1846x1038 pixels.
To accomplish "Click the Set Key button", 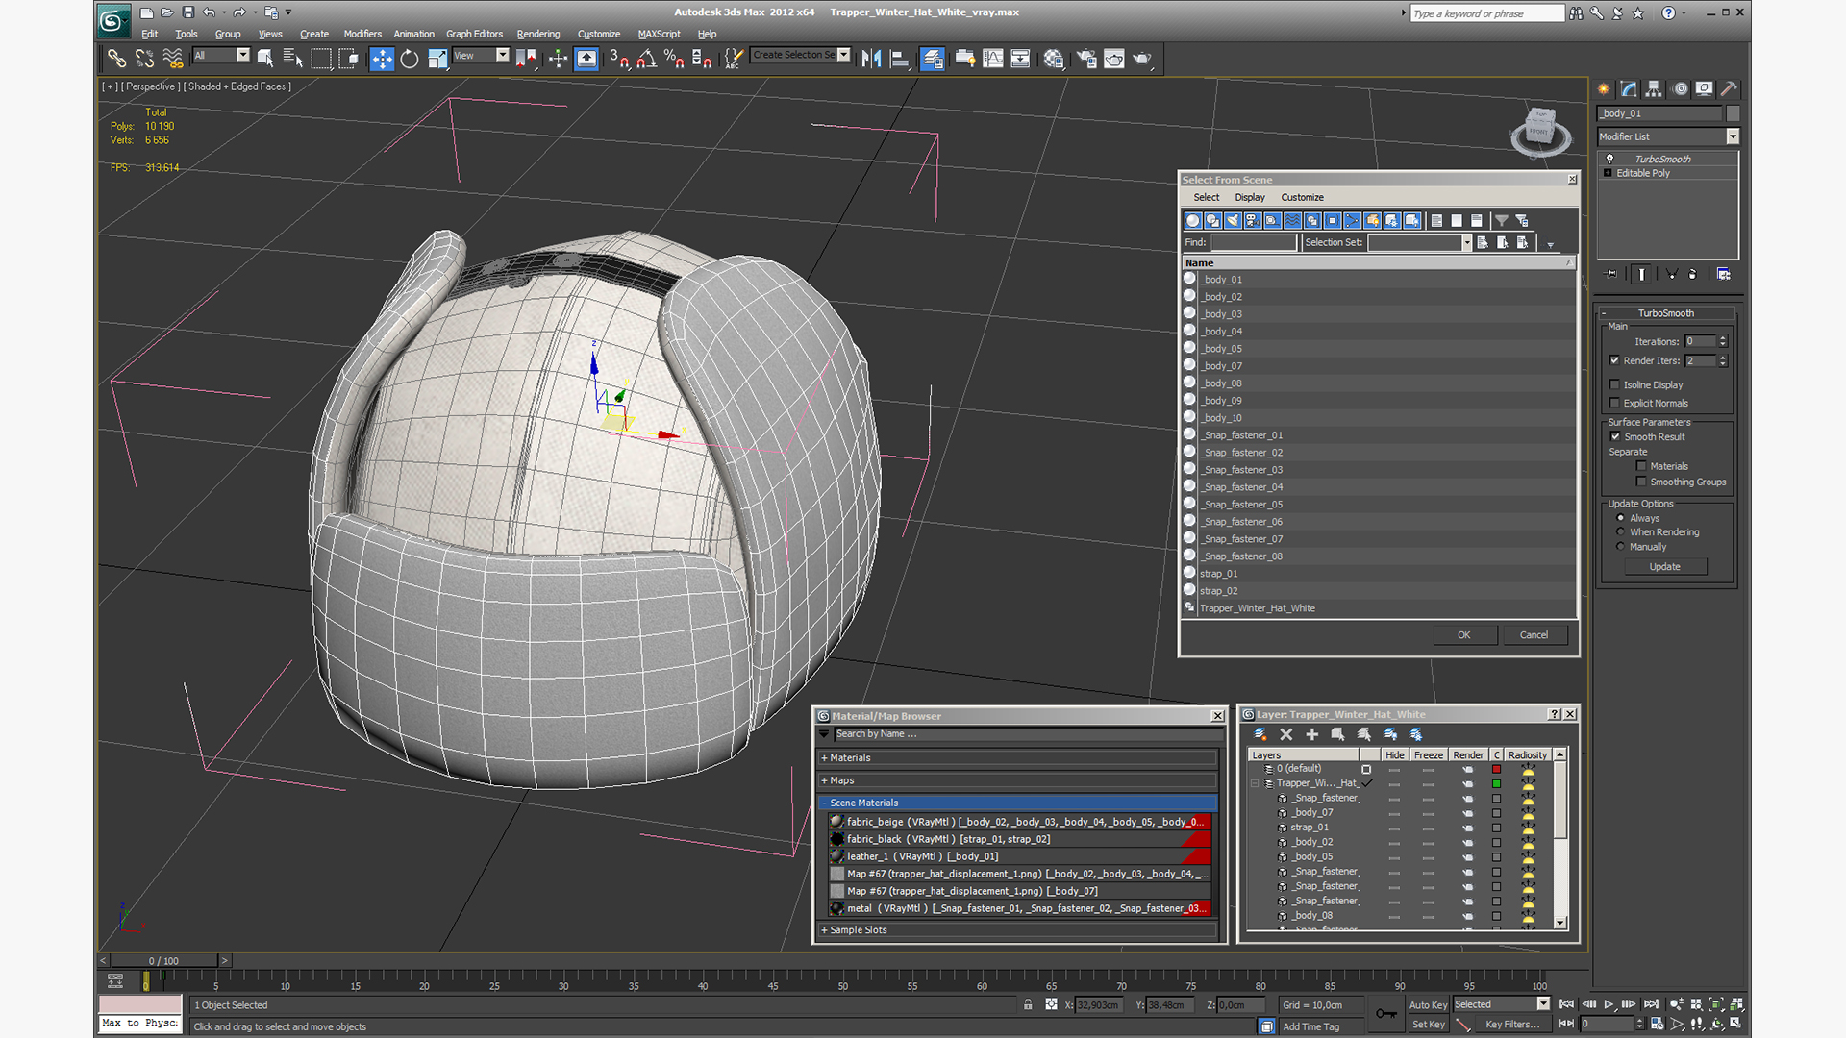I will (1428, 1025).
